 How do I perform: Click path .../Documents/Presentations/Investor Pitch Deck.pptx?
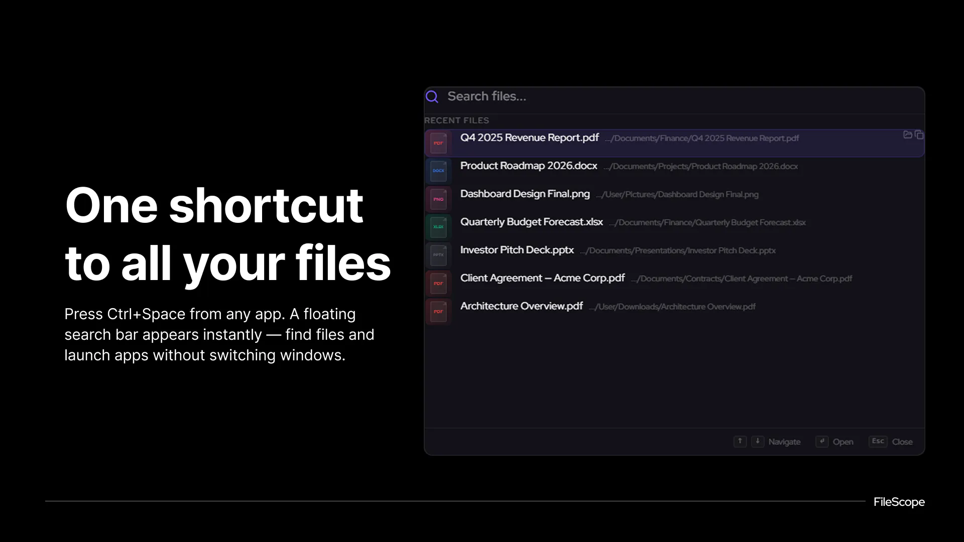(x=677, y=250)
